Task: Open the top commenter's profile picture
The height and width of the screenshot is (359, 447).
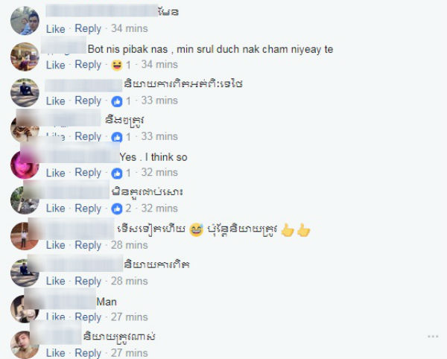Action: tap(25, 21)
